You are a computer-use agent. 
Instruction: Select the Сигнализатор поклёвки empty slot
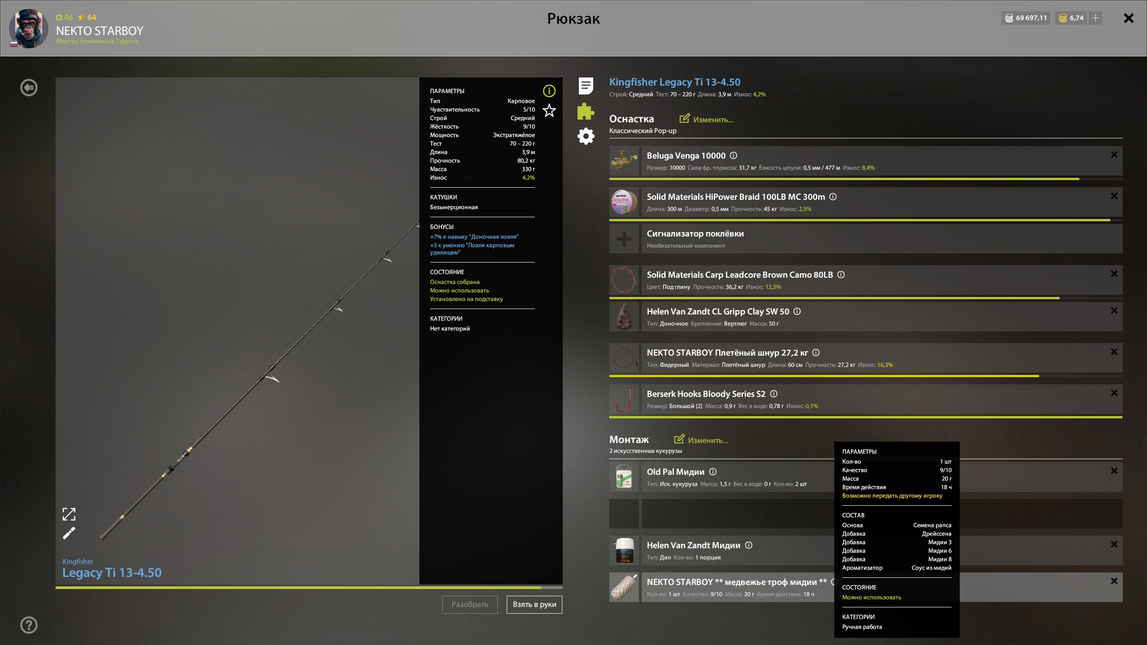[882, 239]
